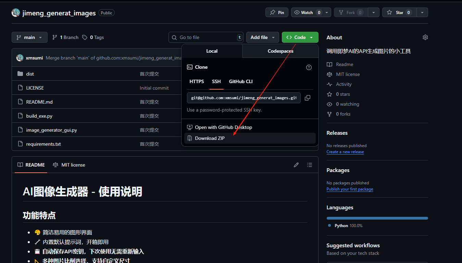Open the xmsumi commit author link
This screenshot has width=462, height=263.
click(34, 58)
